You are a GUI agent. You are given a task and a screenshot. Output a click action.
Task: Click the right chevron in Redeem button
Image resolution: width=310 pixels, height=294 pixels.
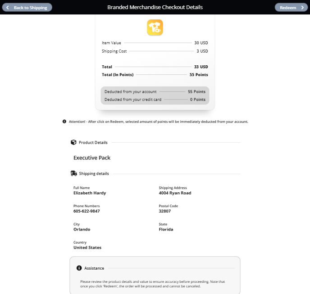point(302,8)
